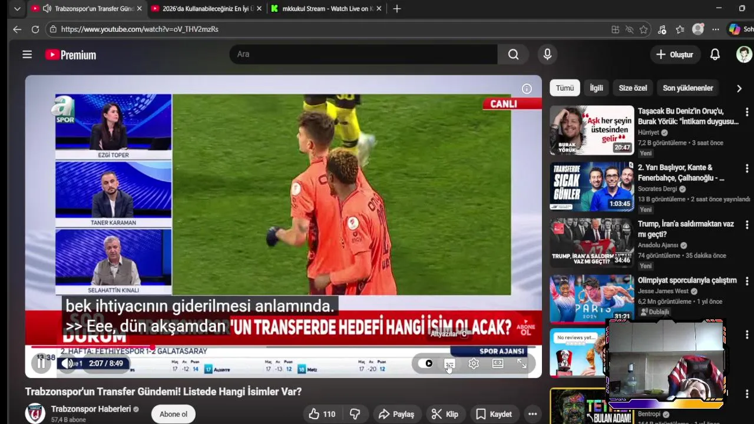Open the browser three-dot settings menu
This screenshot has height=424, width=754.
[715, 29]
